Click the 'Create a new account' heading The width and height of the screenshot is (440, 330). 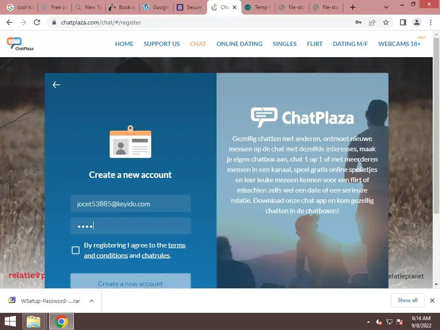pyautogui.click(x=130, y=175)
